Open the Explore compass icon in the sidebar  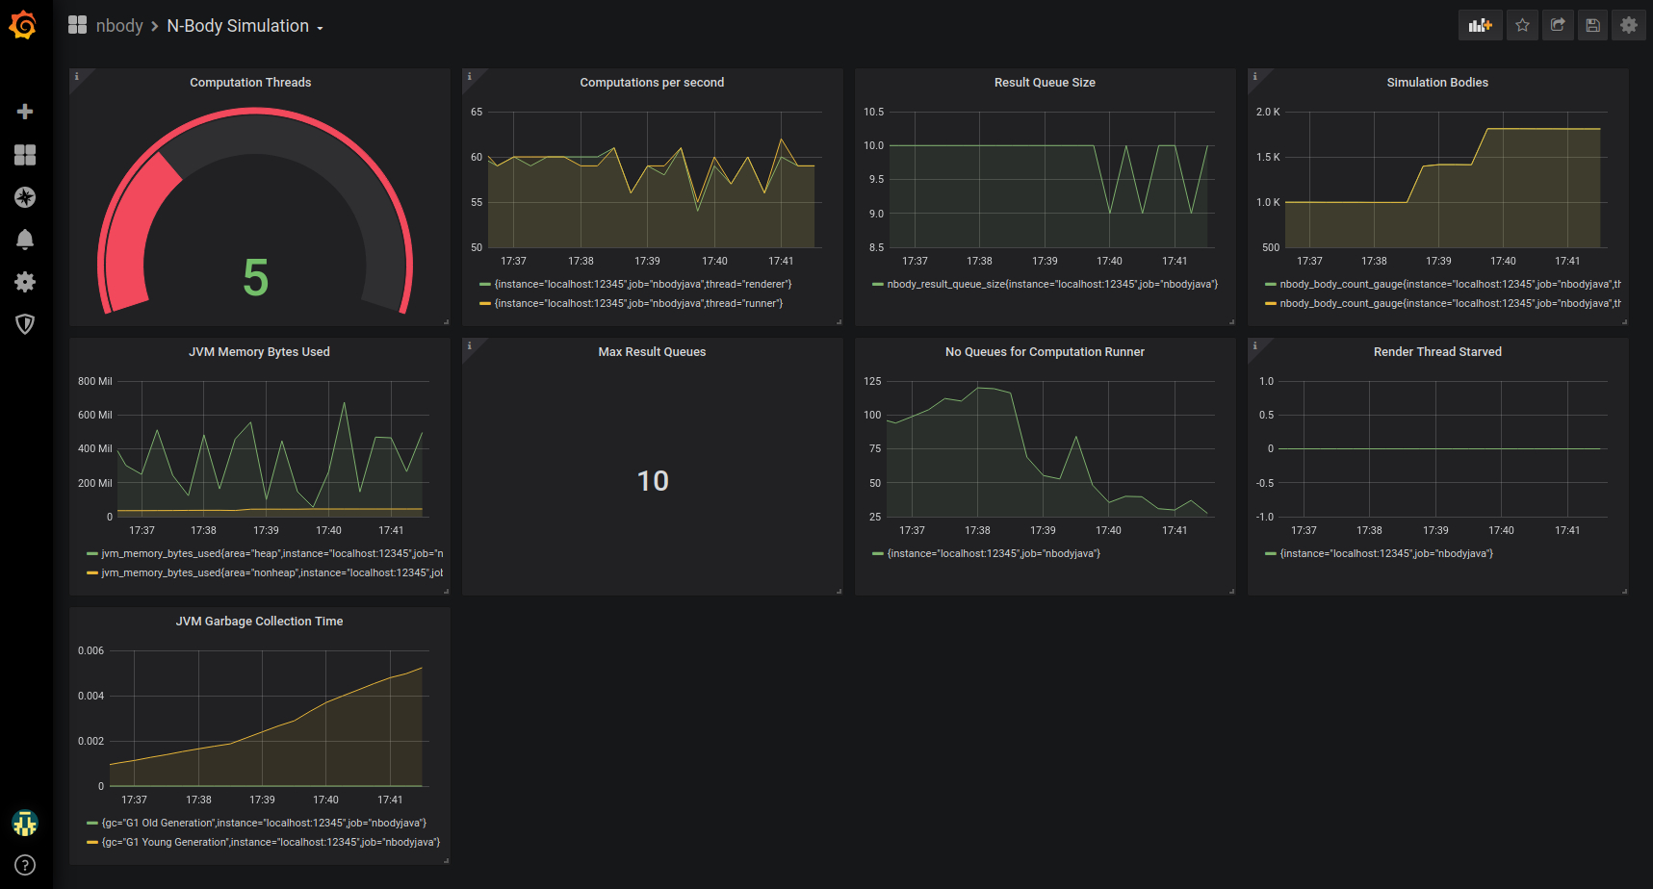point(25,197)
